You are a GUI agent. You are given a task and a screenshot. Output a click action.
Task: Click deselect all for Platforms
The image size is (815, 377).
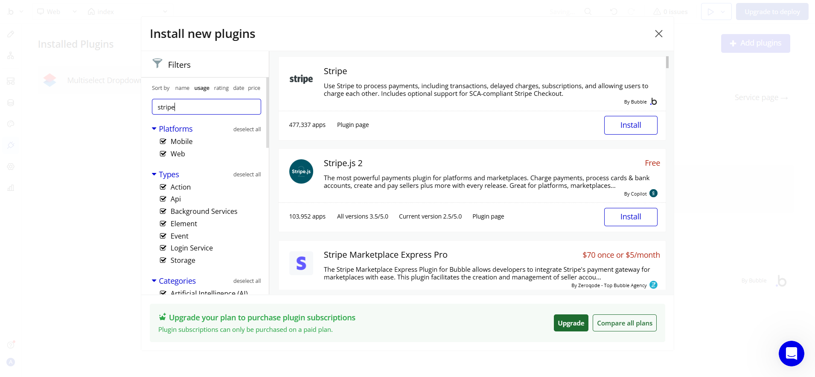(x=247, y=129)
